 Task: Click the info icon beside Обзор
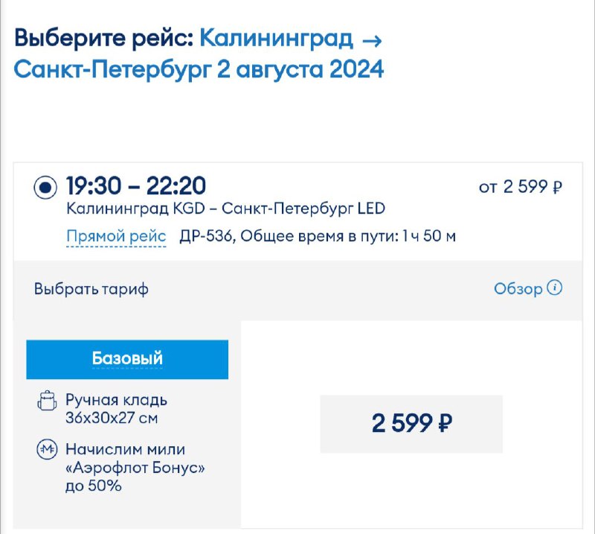point(555,288)
